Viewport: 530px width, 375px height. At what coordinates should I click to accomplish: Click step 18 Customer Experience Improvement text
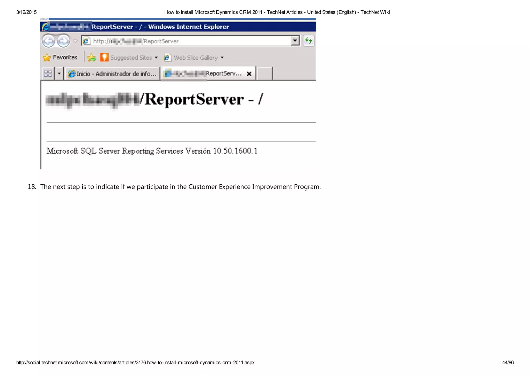(x=180, y=186)
